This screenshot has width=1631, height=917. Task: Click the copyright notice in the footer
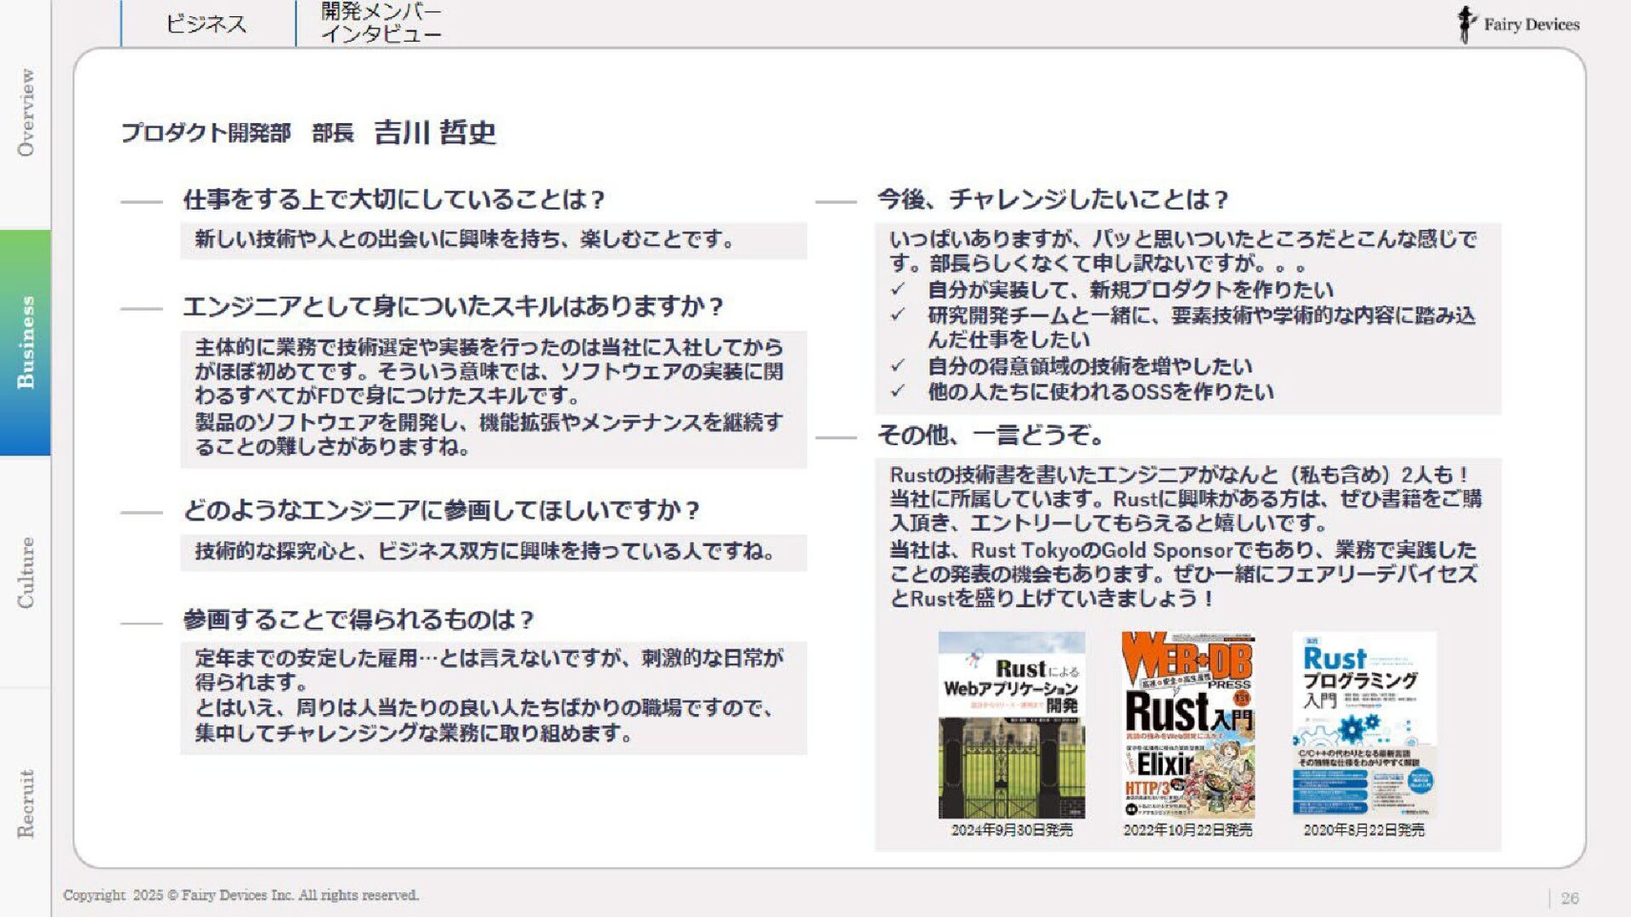click(x=241, y=895)
